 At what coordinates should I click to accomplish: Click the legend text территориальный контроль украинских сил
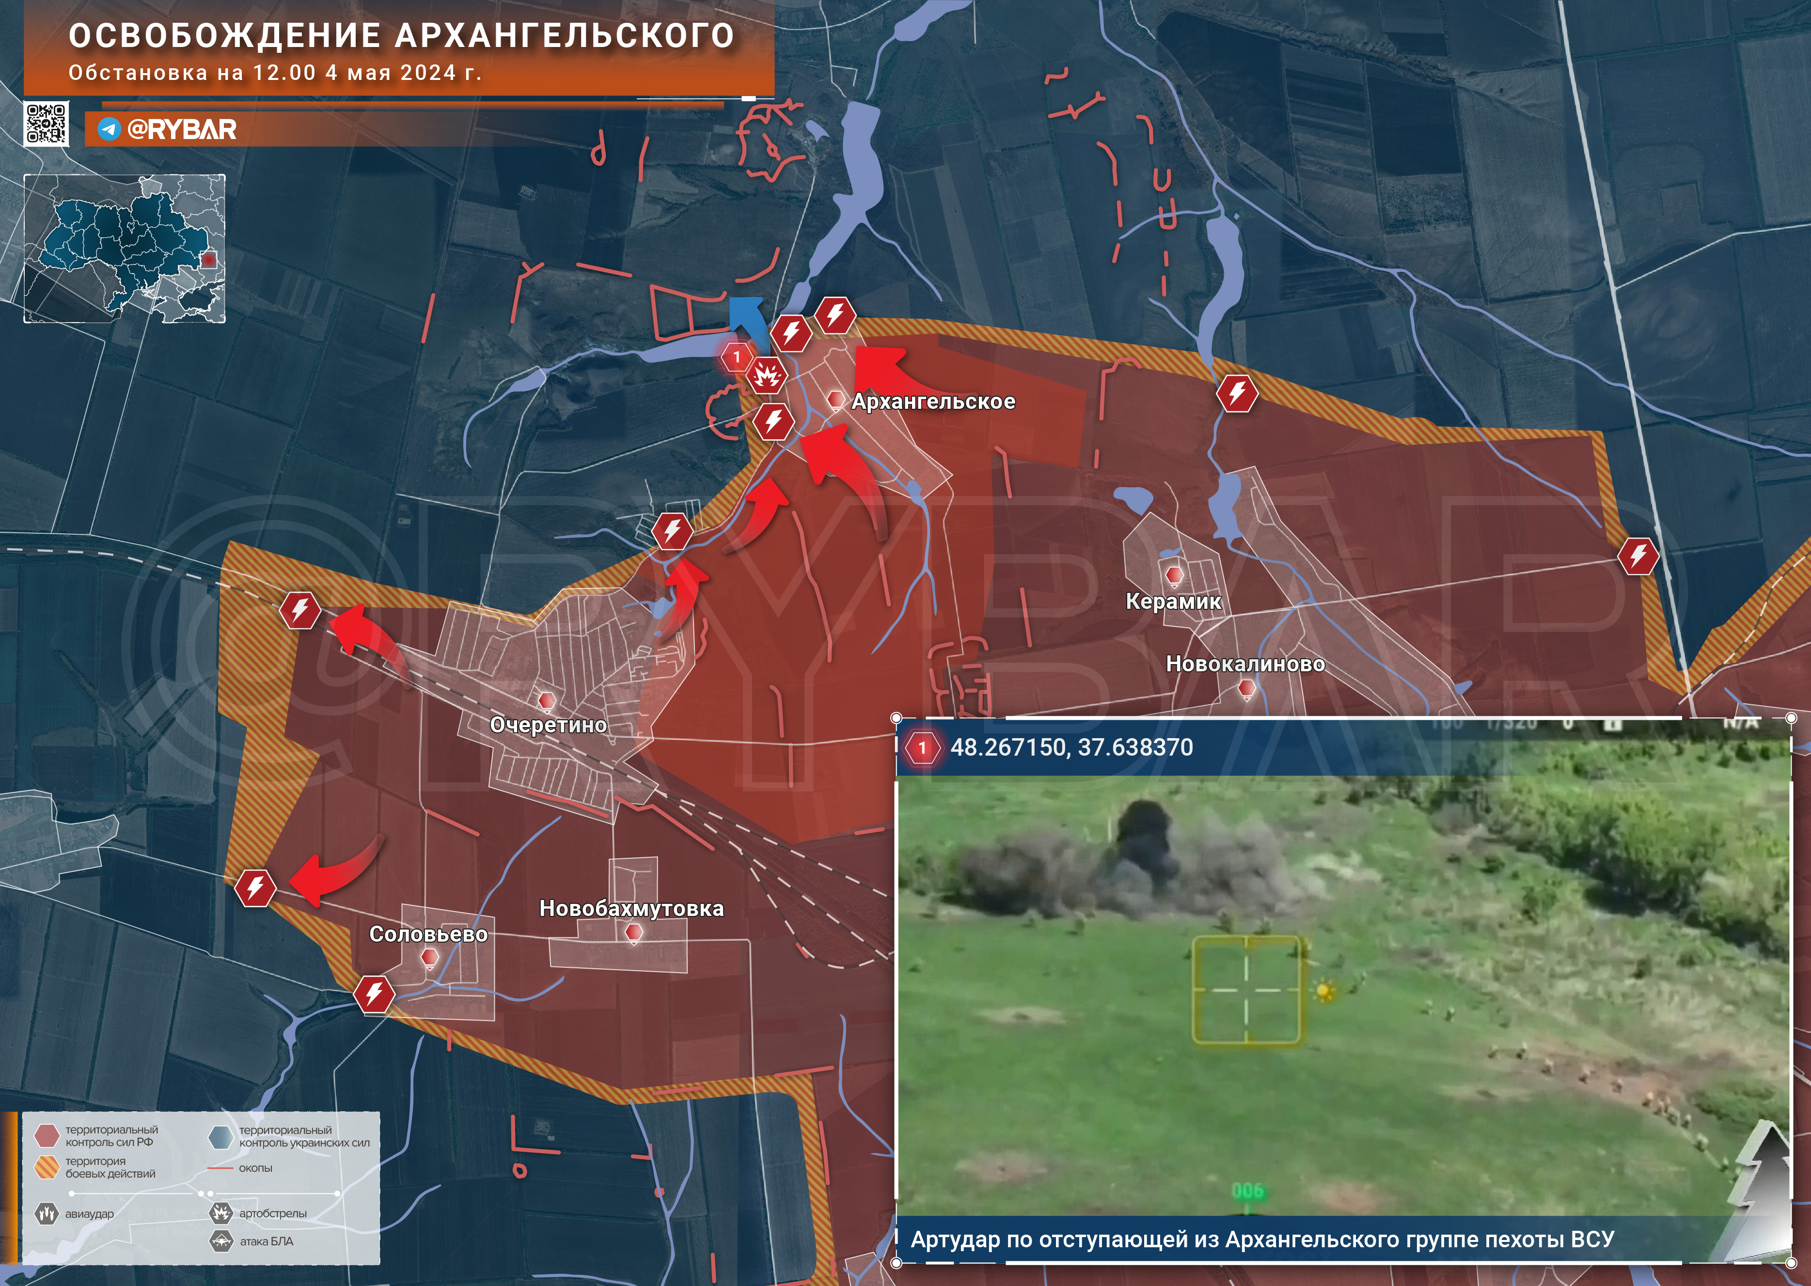[x=304, y=1136]
